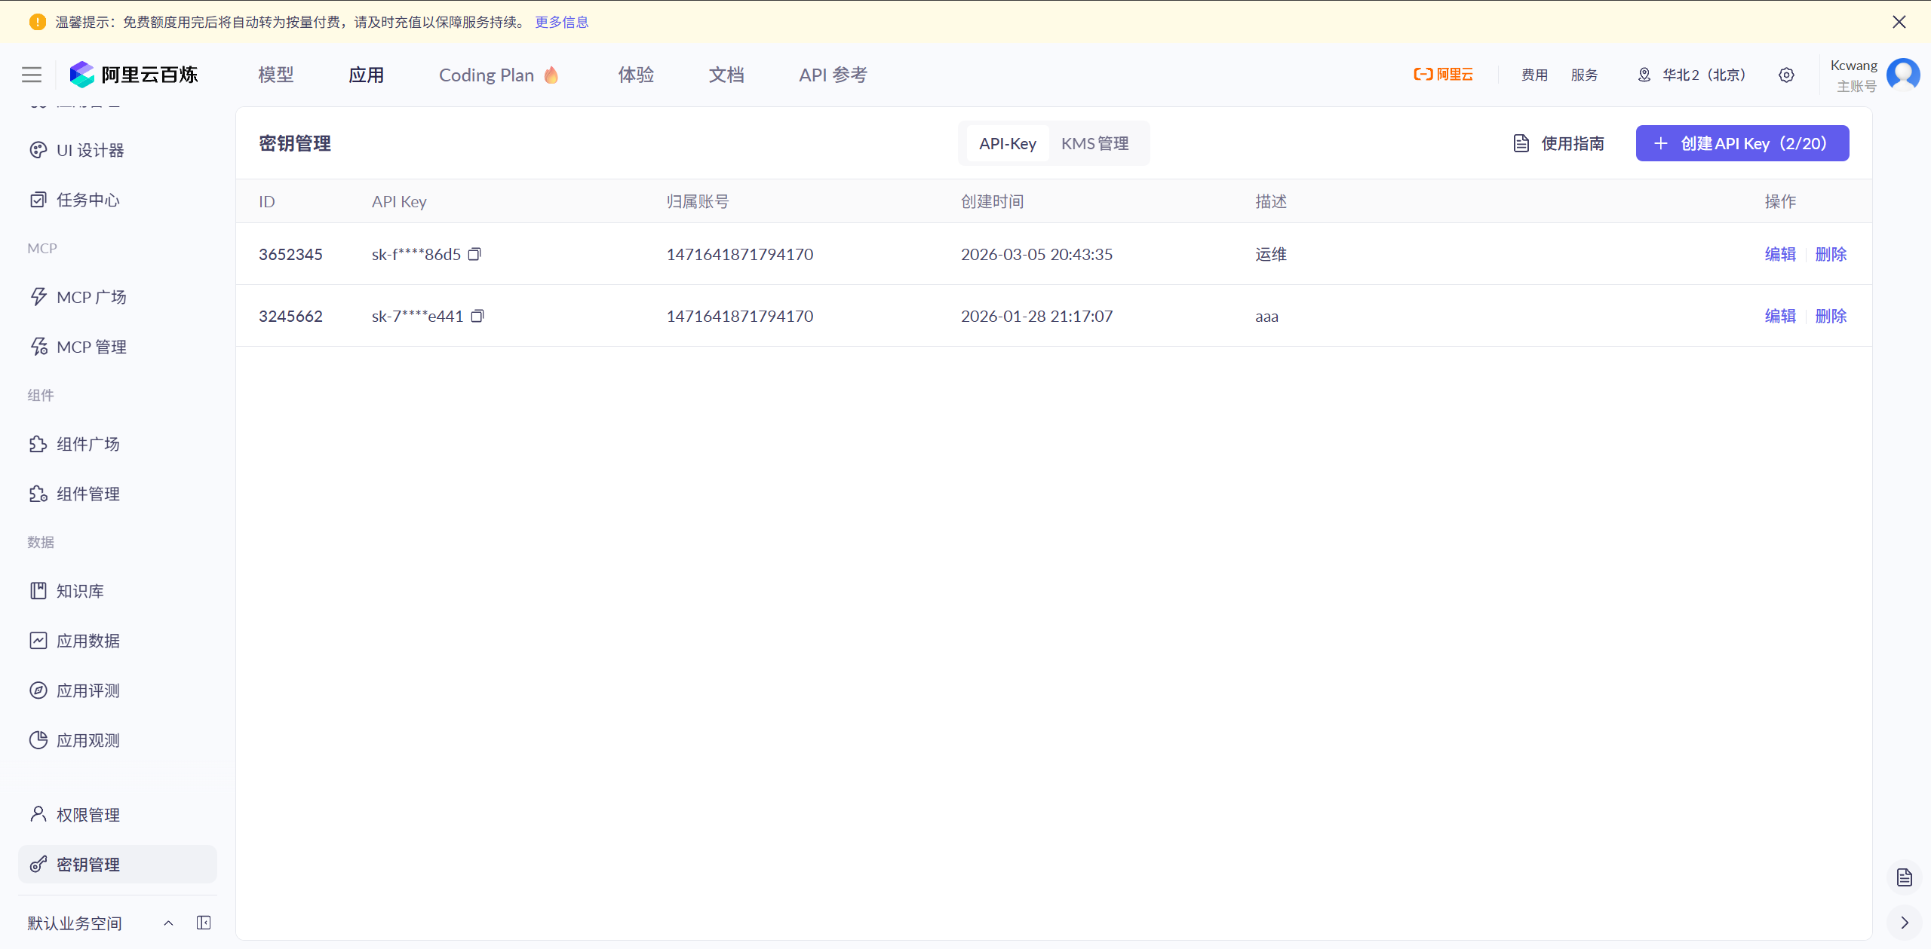Click the Kcwang user avatar

pos(1902,75)
